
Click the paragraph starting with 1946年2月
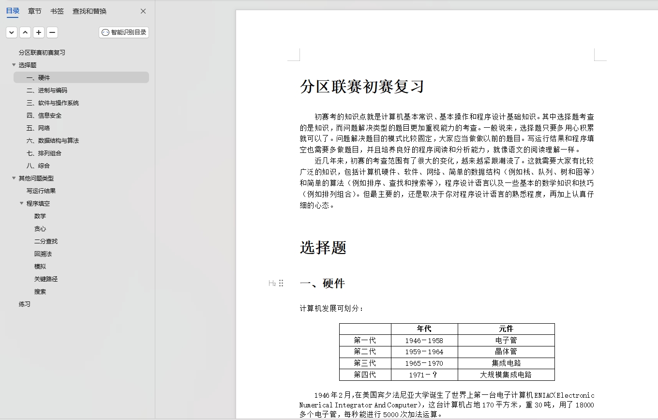tap(447, 405)
